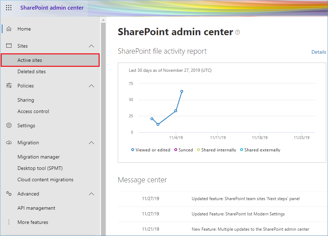
Task: Collapse the Migration section chevron
Action: [91, 143]
